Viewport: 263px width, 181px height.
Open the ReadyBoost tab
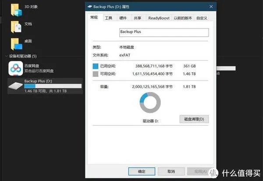[x=159, y=18]
